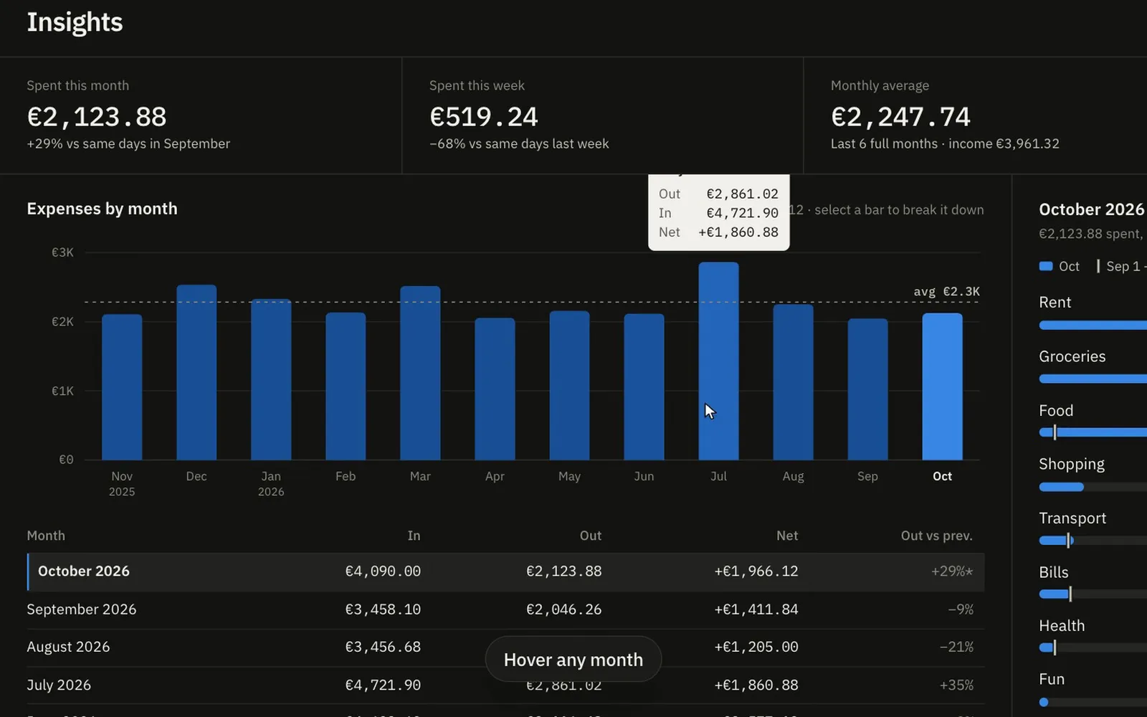This screenshot has width=1147, height=717.
Task: Click the Monthly average amount €2,247.74
Action: coord(900,116)
